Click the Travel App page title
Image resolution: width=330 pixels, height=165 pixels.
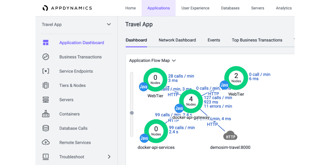coord(139,24)
